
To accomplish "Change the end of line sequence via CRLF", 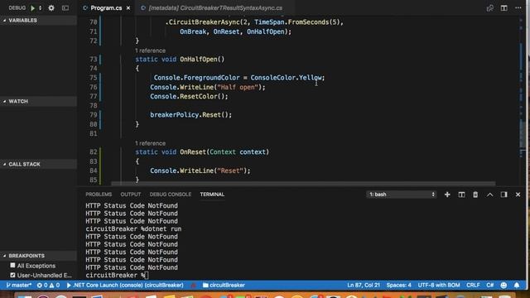I will pos(473,285).
